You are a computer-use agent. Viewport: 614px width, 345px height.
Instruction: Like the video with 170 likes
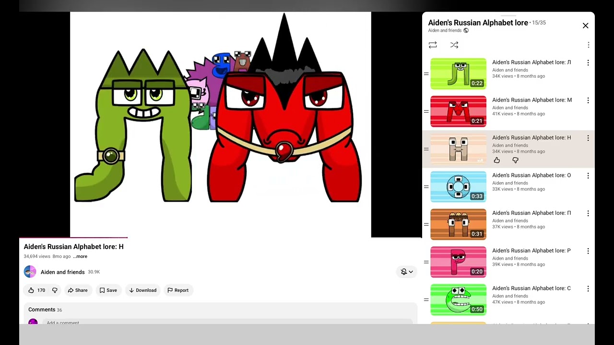pos(36,290)
